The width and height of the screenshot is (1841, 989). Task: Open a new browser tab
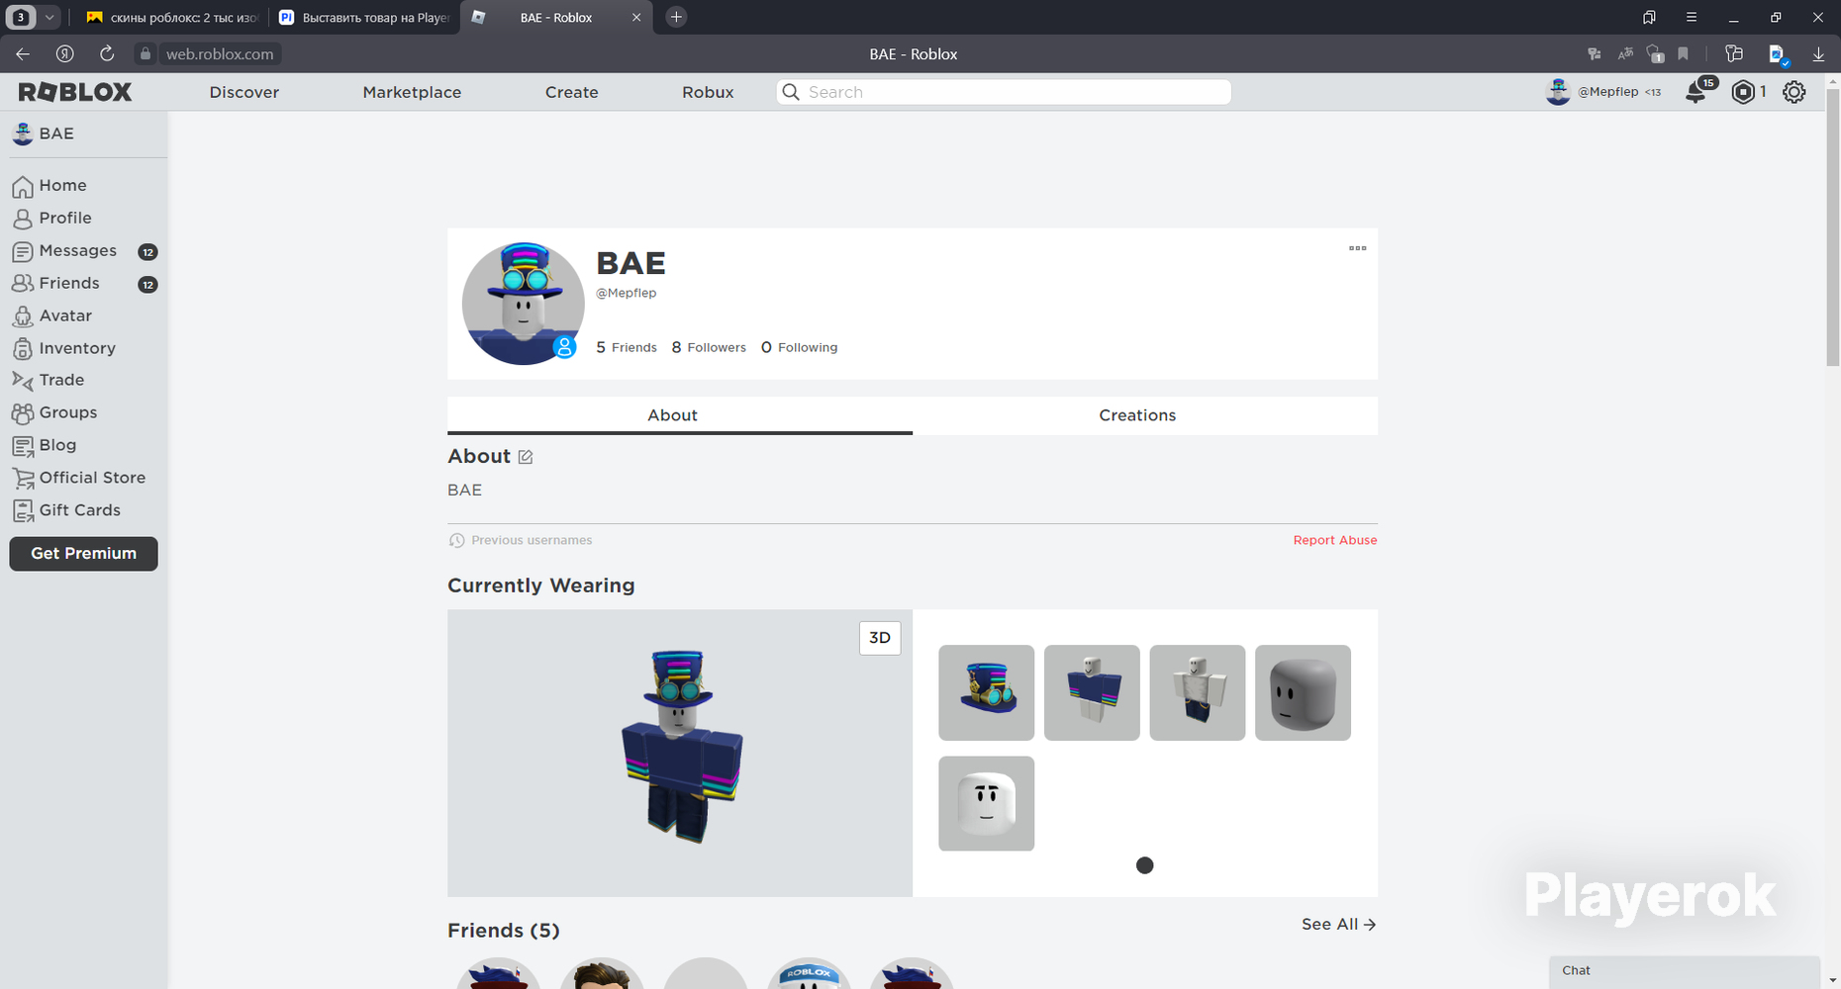click(676, 17)
